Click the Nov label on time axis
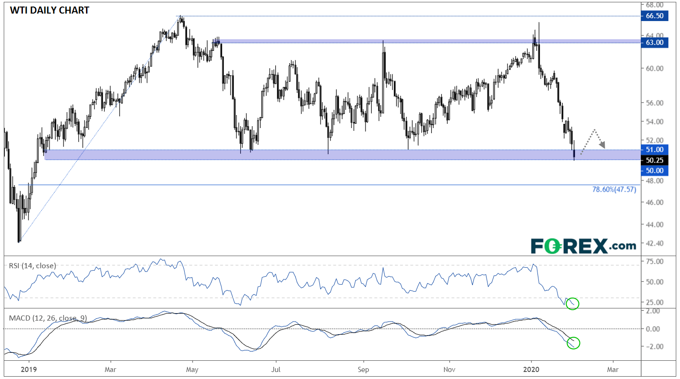The image size is (680, 379). point(449,368)
